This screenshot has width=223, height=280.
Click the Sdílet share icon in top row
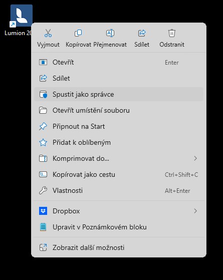coord(142,33)
